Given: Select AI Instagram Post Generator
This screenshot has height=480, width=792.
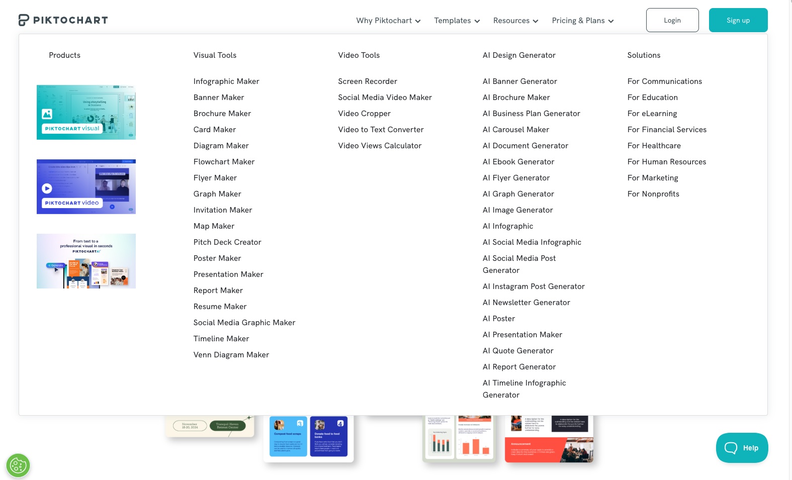Looking at the screenshot, I should click(534, 286).
